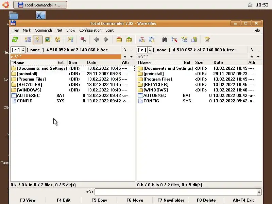Image resolution: width=272 pixels, height=204 pixels.
Task: Show thumbnail view toolbar icon
Action: coord(48,39)
